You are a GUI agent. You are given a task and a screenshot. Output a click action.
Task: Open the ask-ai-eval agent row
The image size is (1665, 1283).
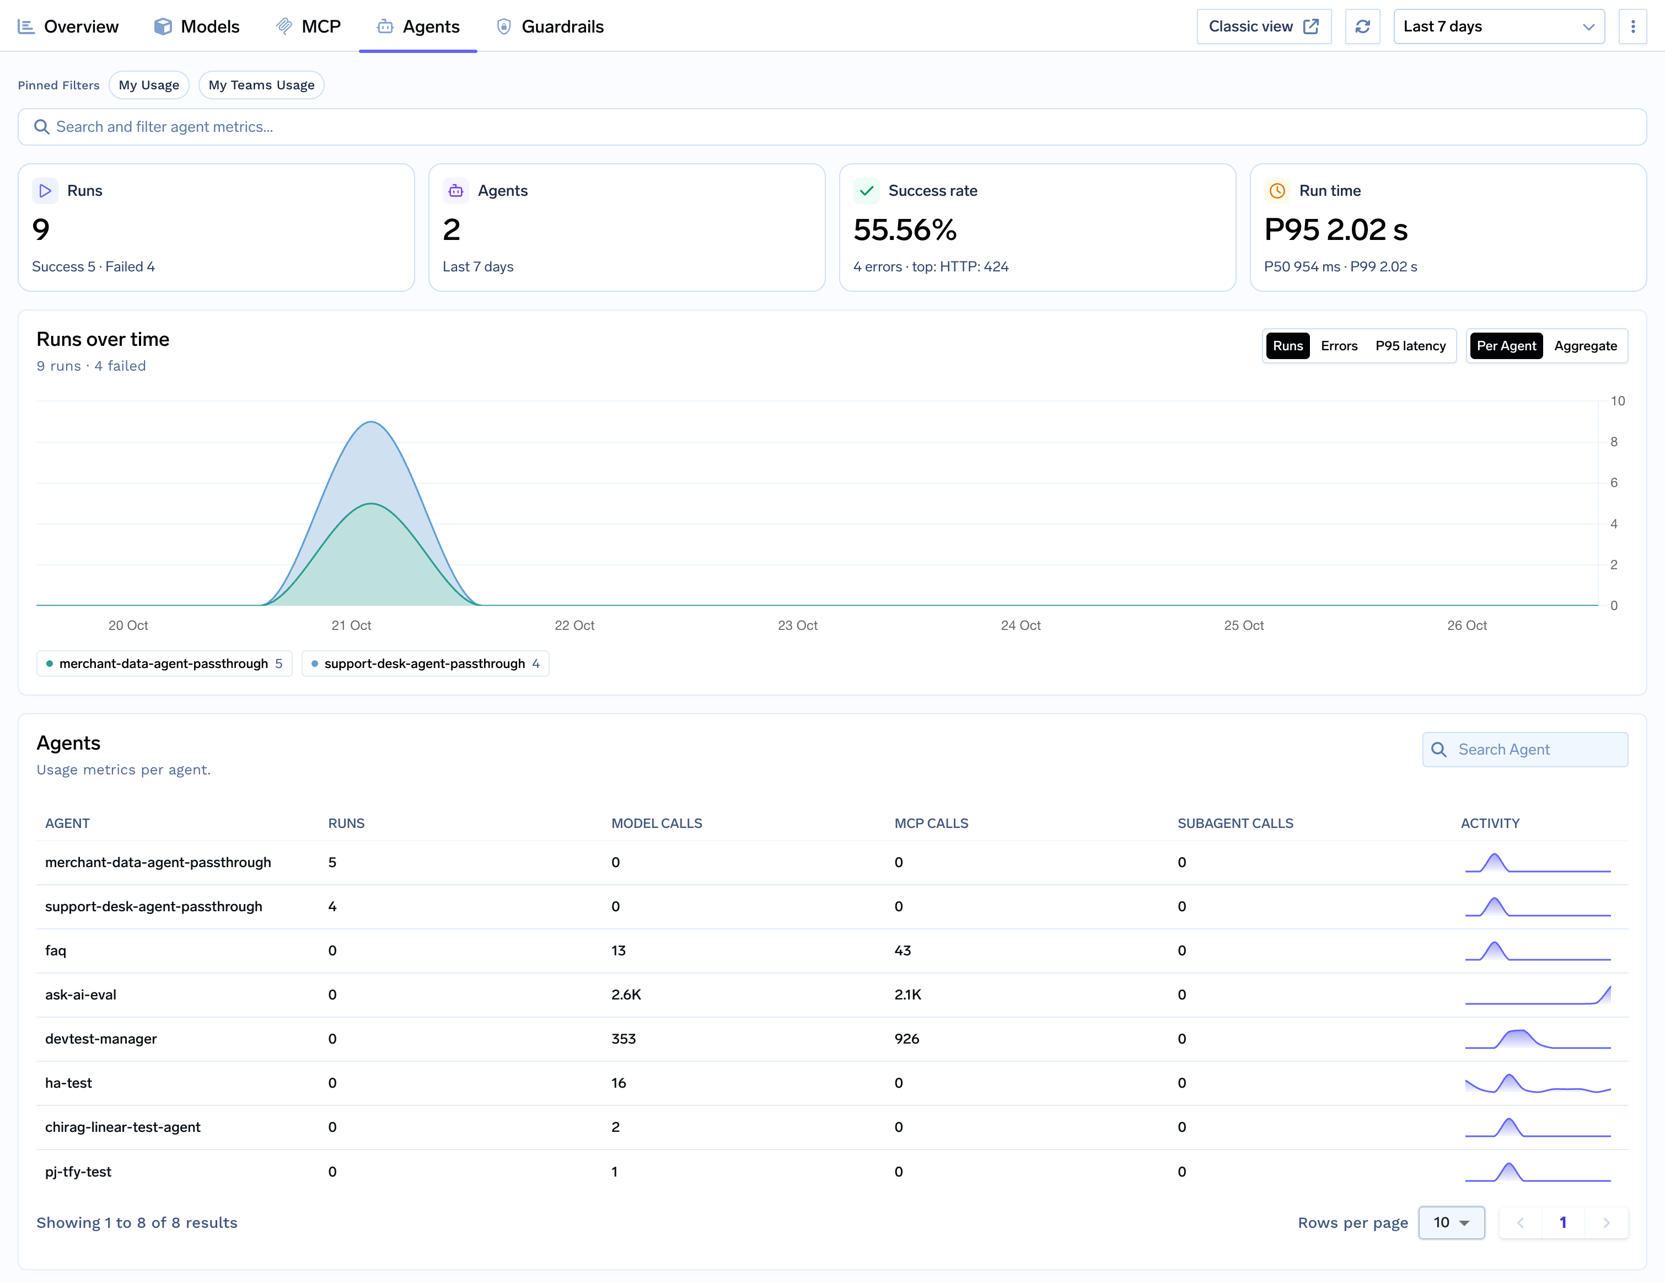click(832, 996)
